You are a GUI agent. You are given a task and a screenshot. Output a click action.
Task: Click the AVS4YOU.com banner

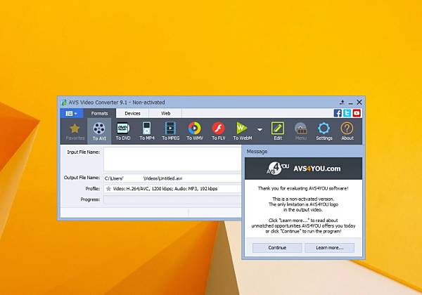click(303, 169)
